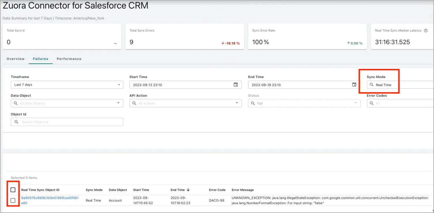Select the Failures tab
The width and height of the screenshot is (434, 213).
point(40,59)
